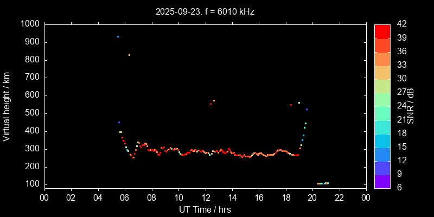Click the '12' tick label on the time axis
Viewport: 434px width, 217px height.
tap(205, 197)
